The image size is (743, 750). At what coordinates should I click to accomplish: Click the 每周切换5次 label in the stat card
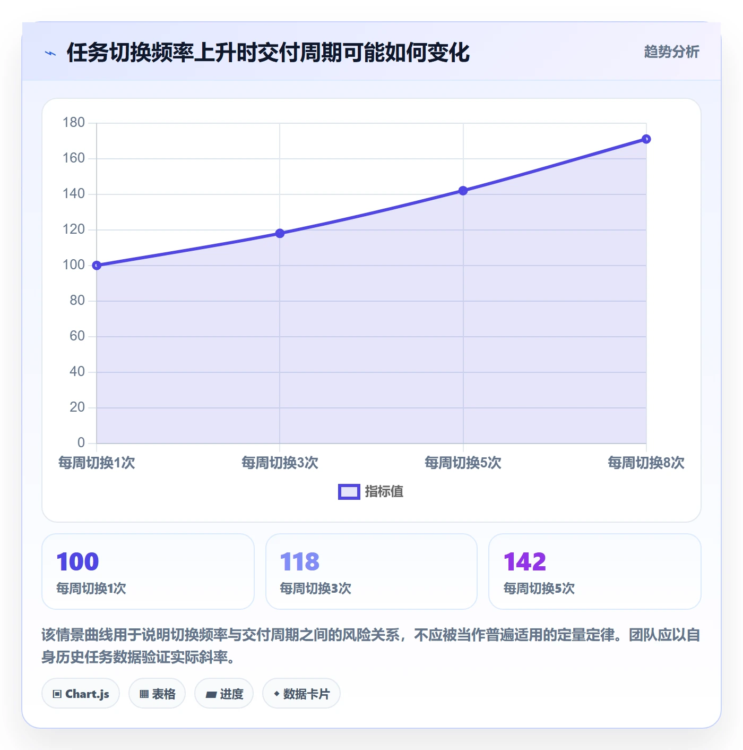(x=539, y=589)
